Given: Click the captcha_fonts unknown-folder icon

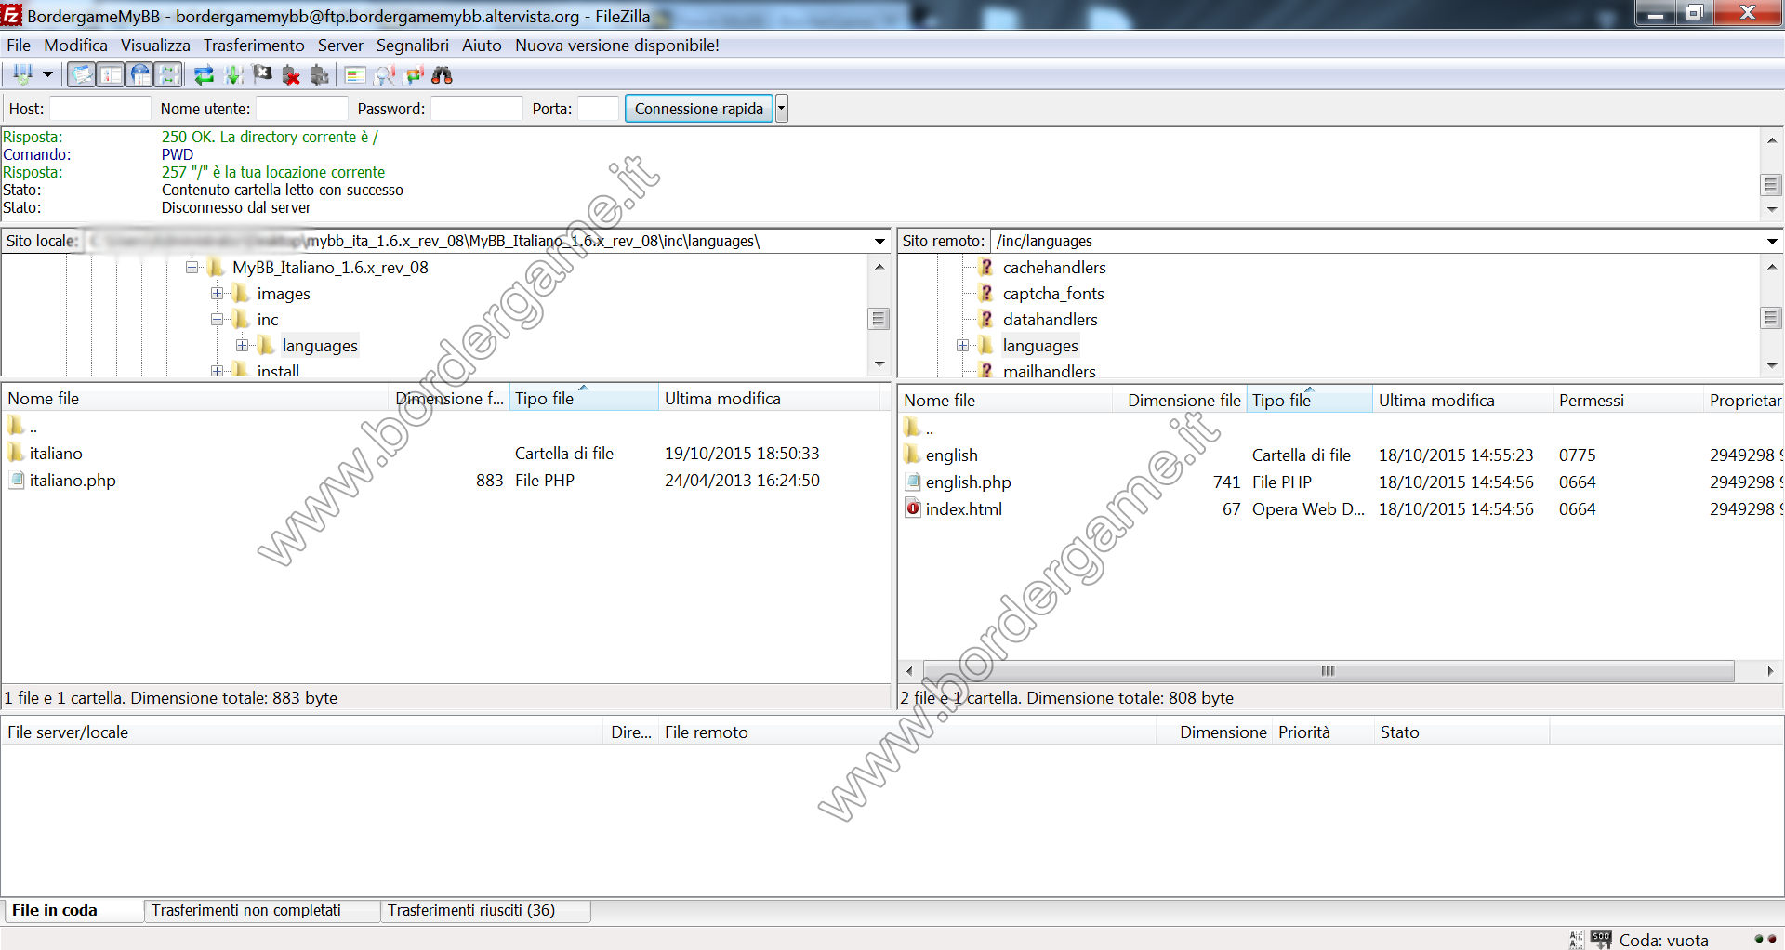Looking at the screenshot, I should point(986,293).
